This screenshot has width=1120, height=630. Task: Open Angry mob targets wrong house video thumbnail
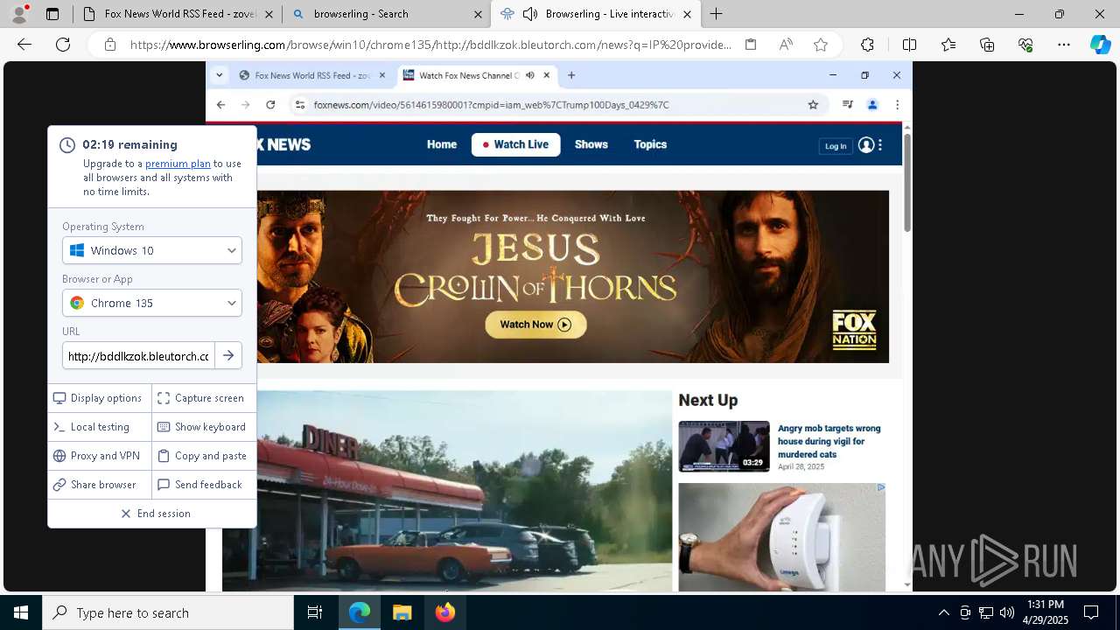(x=724, y=446)
